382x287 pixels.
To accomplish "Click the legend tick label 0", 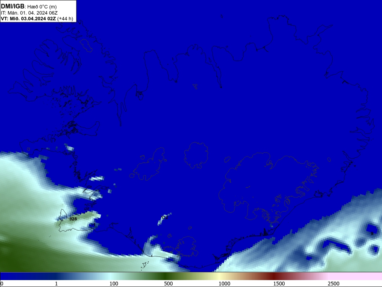I will click(2, 284).
